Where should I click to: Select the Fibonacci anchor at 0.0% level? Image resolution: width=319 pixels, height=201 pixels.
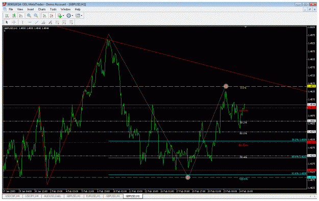click(x=226, y=86)
